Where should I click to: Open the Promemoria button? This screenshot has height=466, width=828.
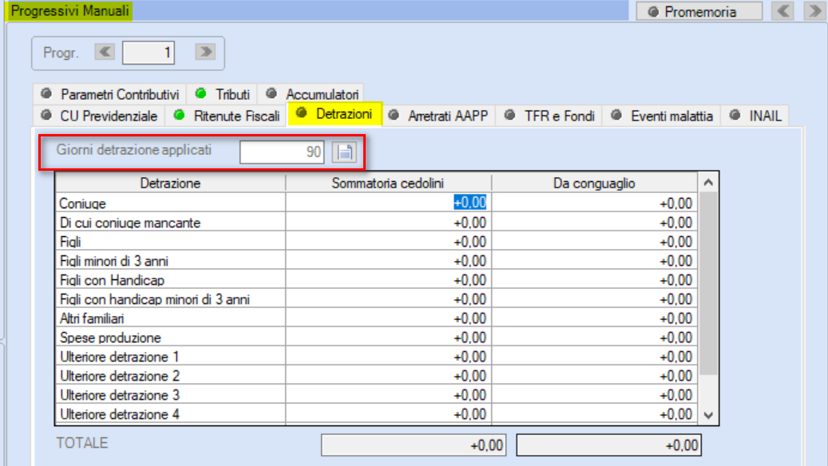[699, 11]
